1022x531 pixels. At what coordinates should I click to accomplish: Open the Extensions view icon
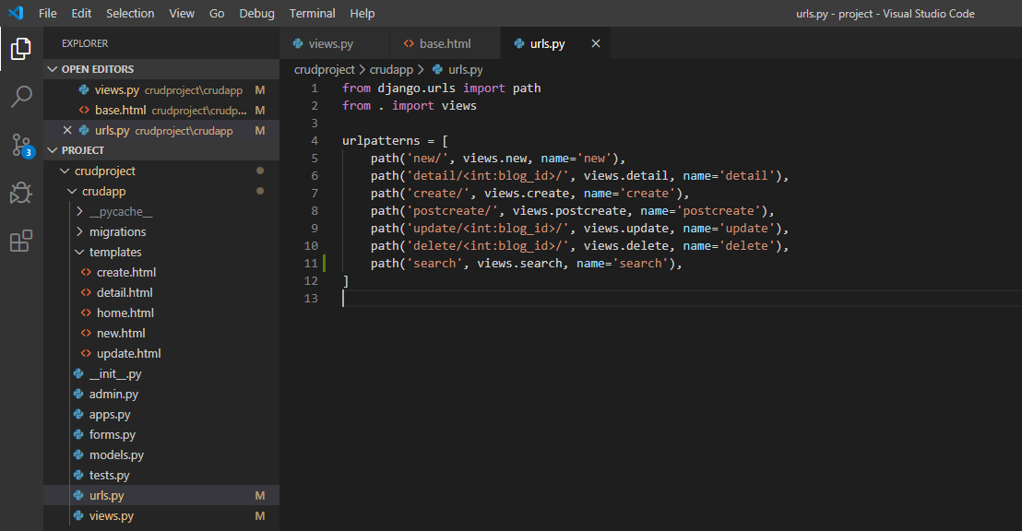pyautogui.click(x=21, y=241)
